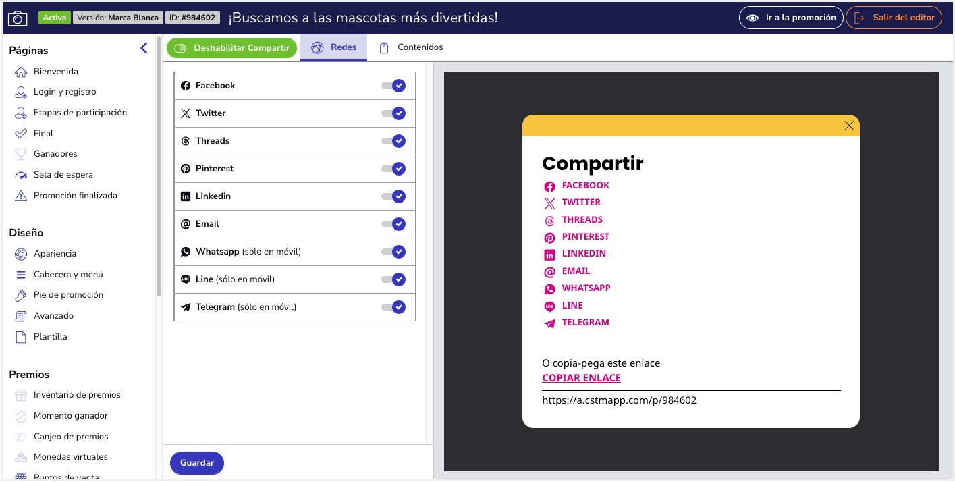Click COPIAR ENLACE link in preview

[581, 378]
